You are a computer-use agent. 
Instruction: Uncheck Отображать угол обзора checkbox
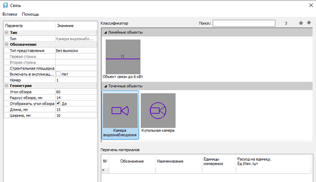pyautogui.click(x=58, y=103)
